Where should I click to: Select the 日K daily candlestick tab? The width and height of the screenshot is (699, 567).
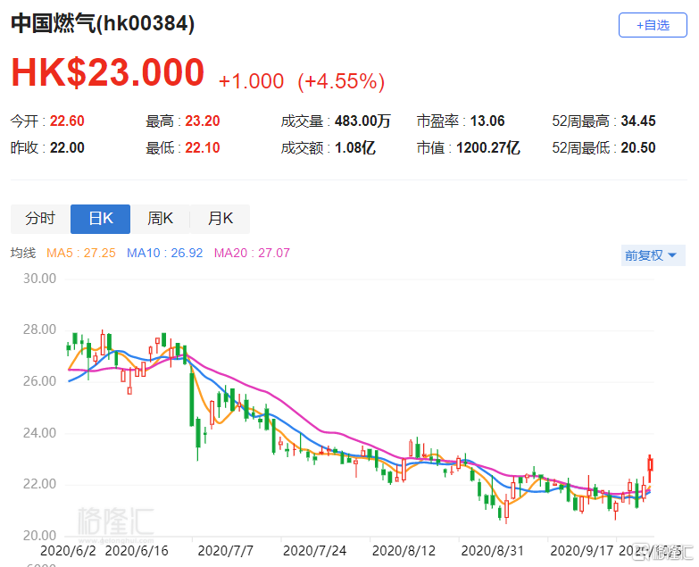pos(100,219)
